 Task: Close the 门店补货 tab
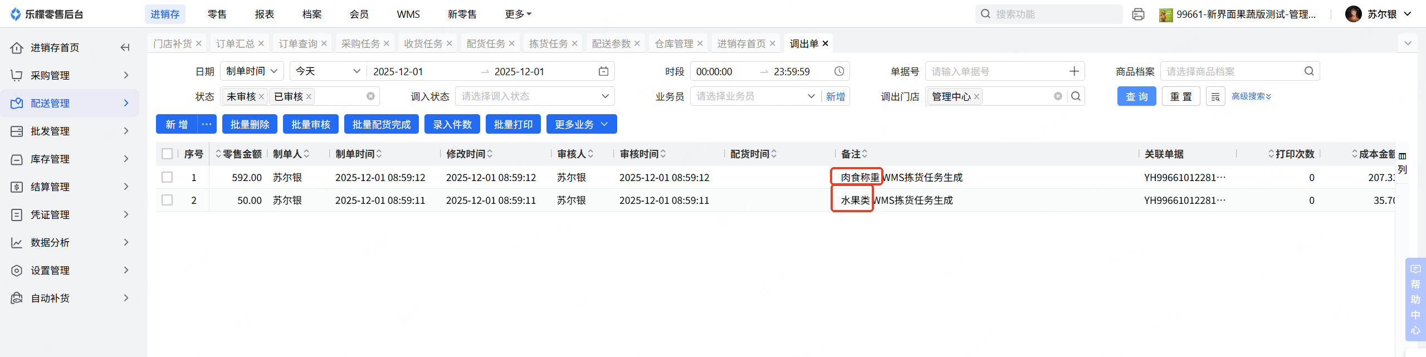198,43
